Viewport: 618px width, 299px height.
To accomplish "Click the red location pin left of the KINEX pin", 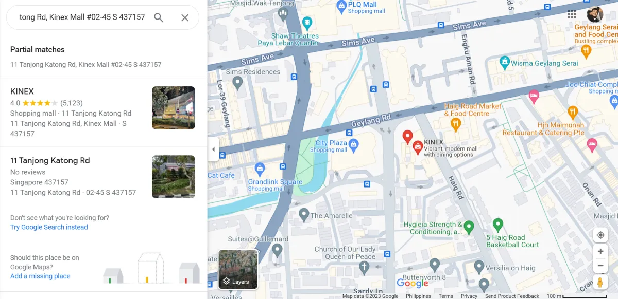I will click(407, 137).
